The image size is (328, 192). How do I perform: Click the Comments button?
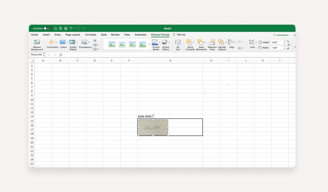coord(280,35)
